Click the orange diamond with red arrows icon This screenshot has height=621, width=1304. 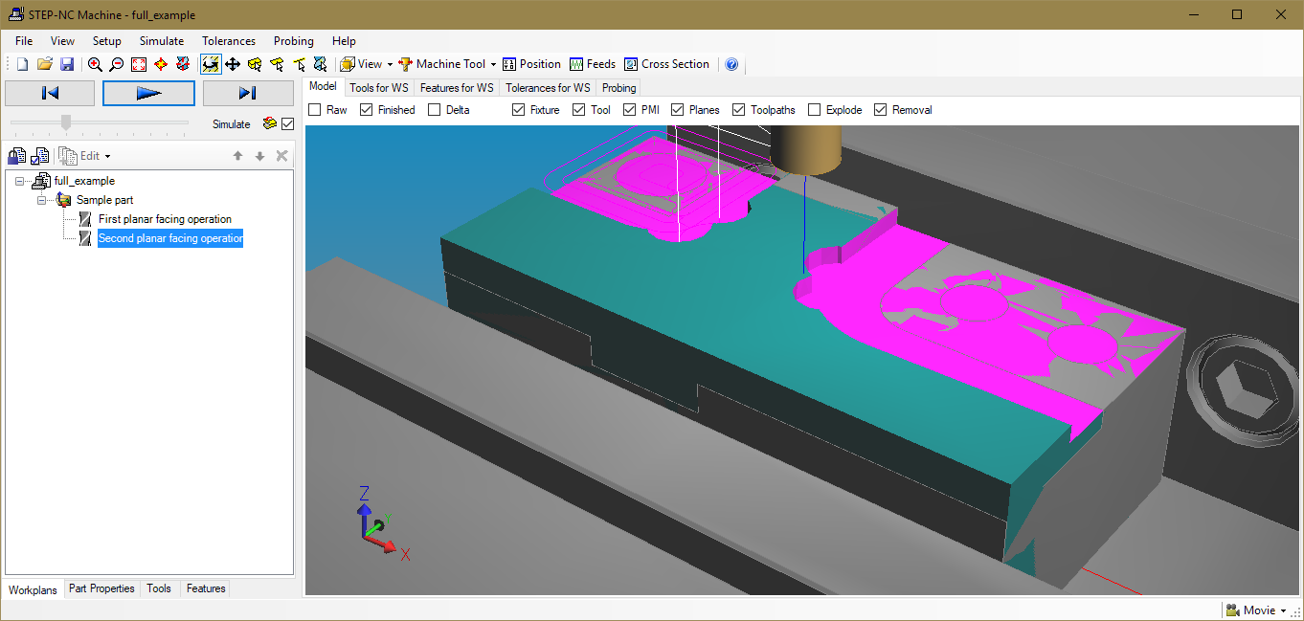pos(161,64)
